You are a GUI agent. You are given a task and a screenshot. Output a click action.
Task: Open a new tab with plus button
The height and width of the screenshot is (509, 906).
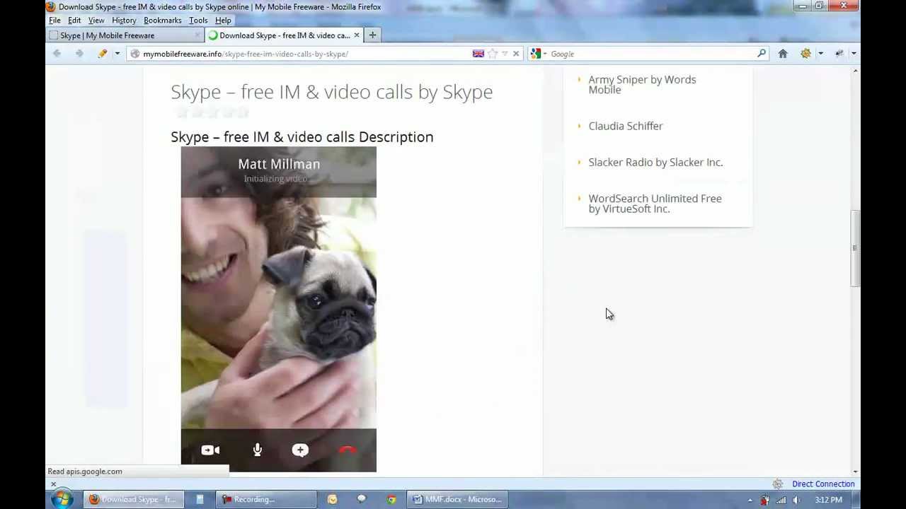pyautogui.click(x=373, y=35)
